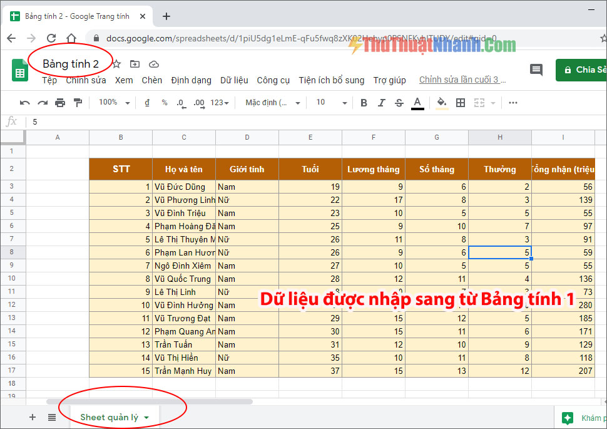Click the Merge cells icon

pos(479,103)
